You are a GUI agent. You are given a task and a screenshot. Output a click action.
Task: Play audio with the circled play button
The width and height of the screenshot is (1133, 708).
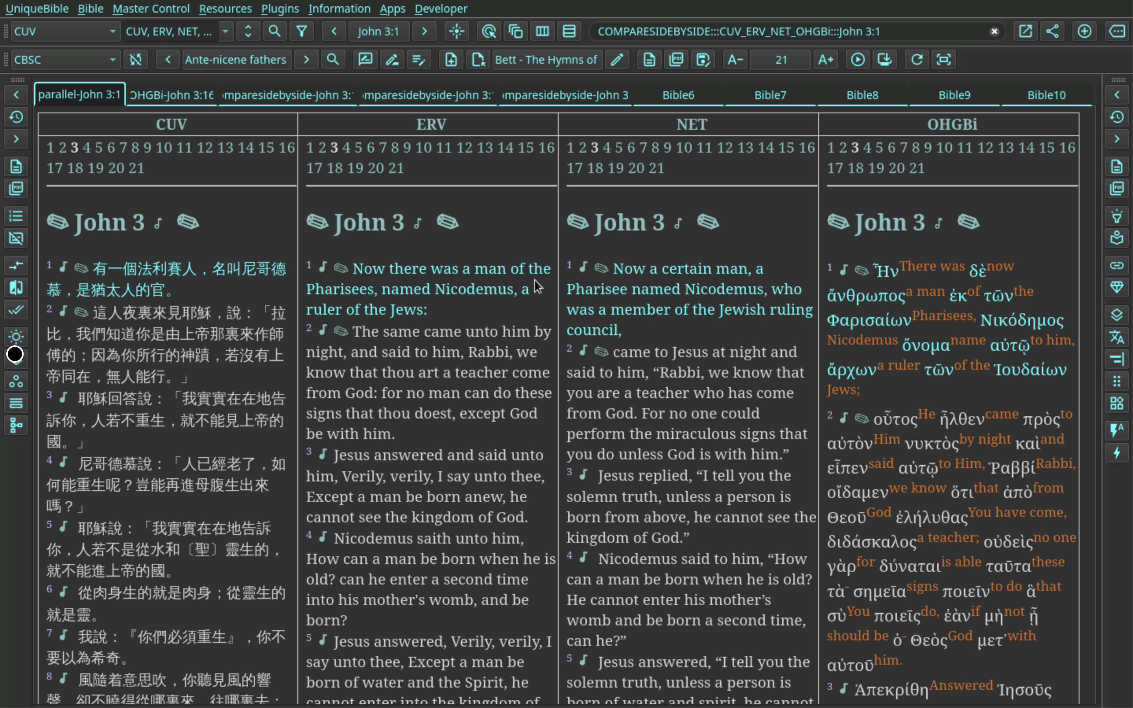(x=858, y=59)
